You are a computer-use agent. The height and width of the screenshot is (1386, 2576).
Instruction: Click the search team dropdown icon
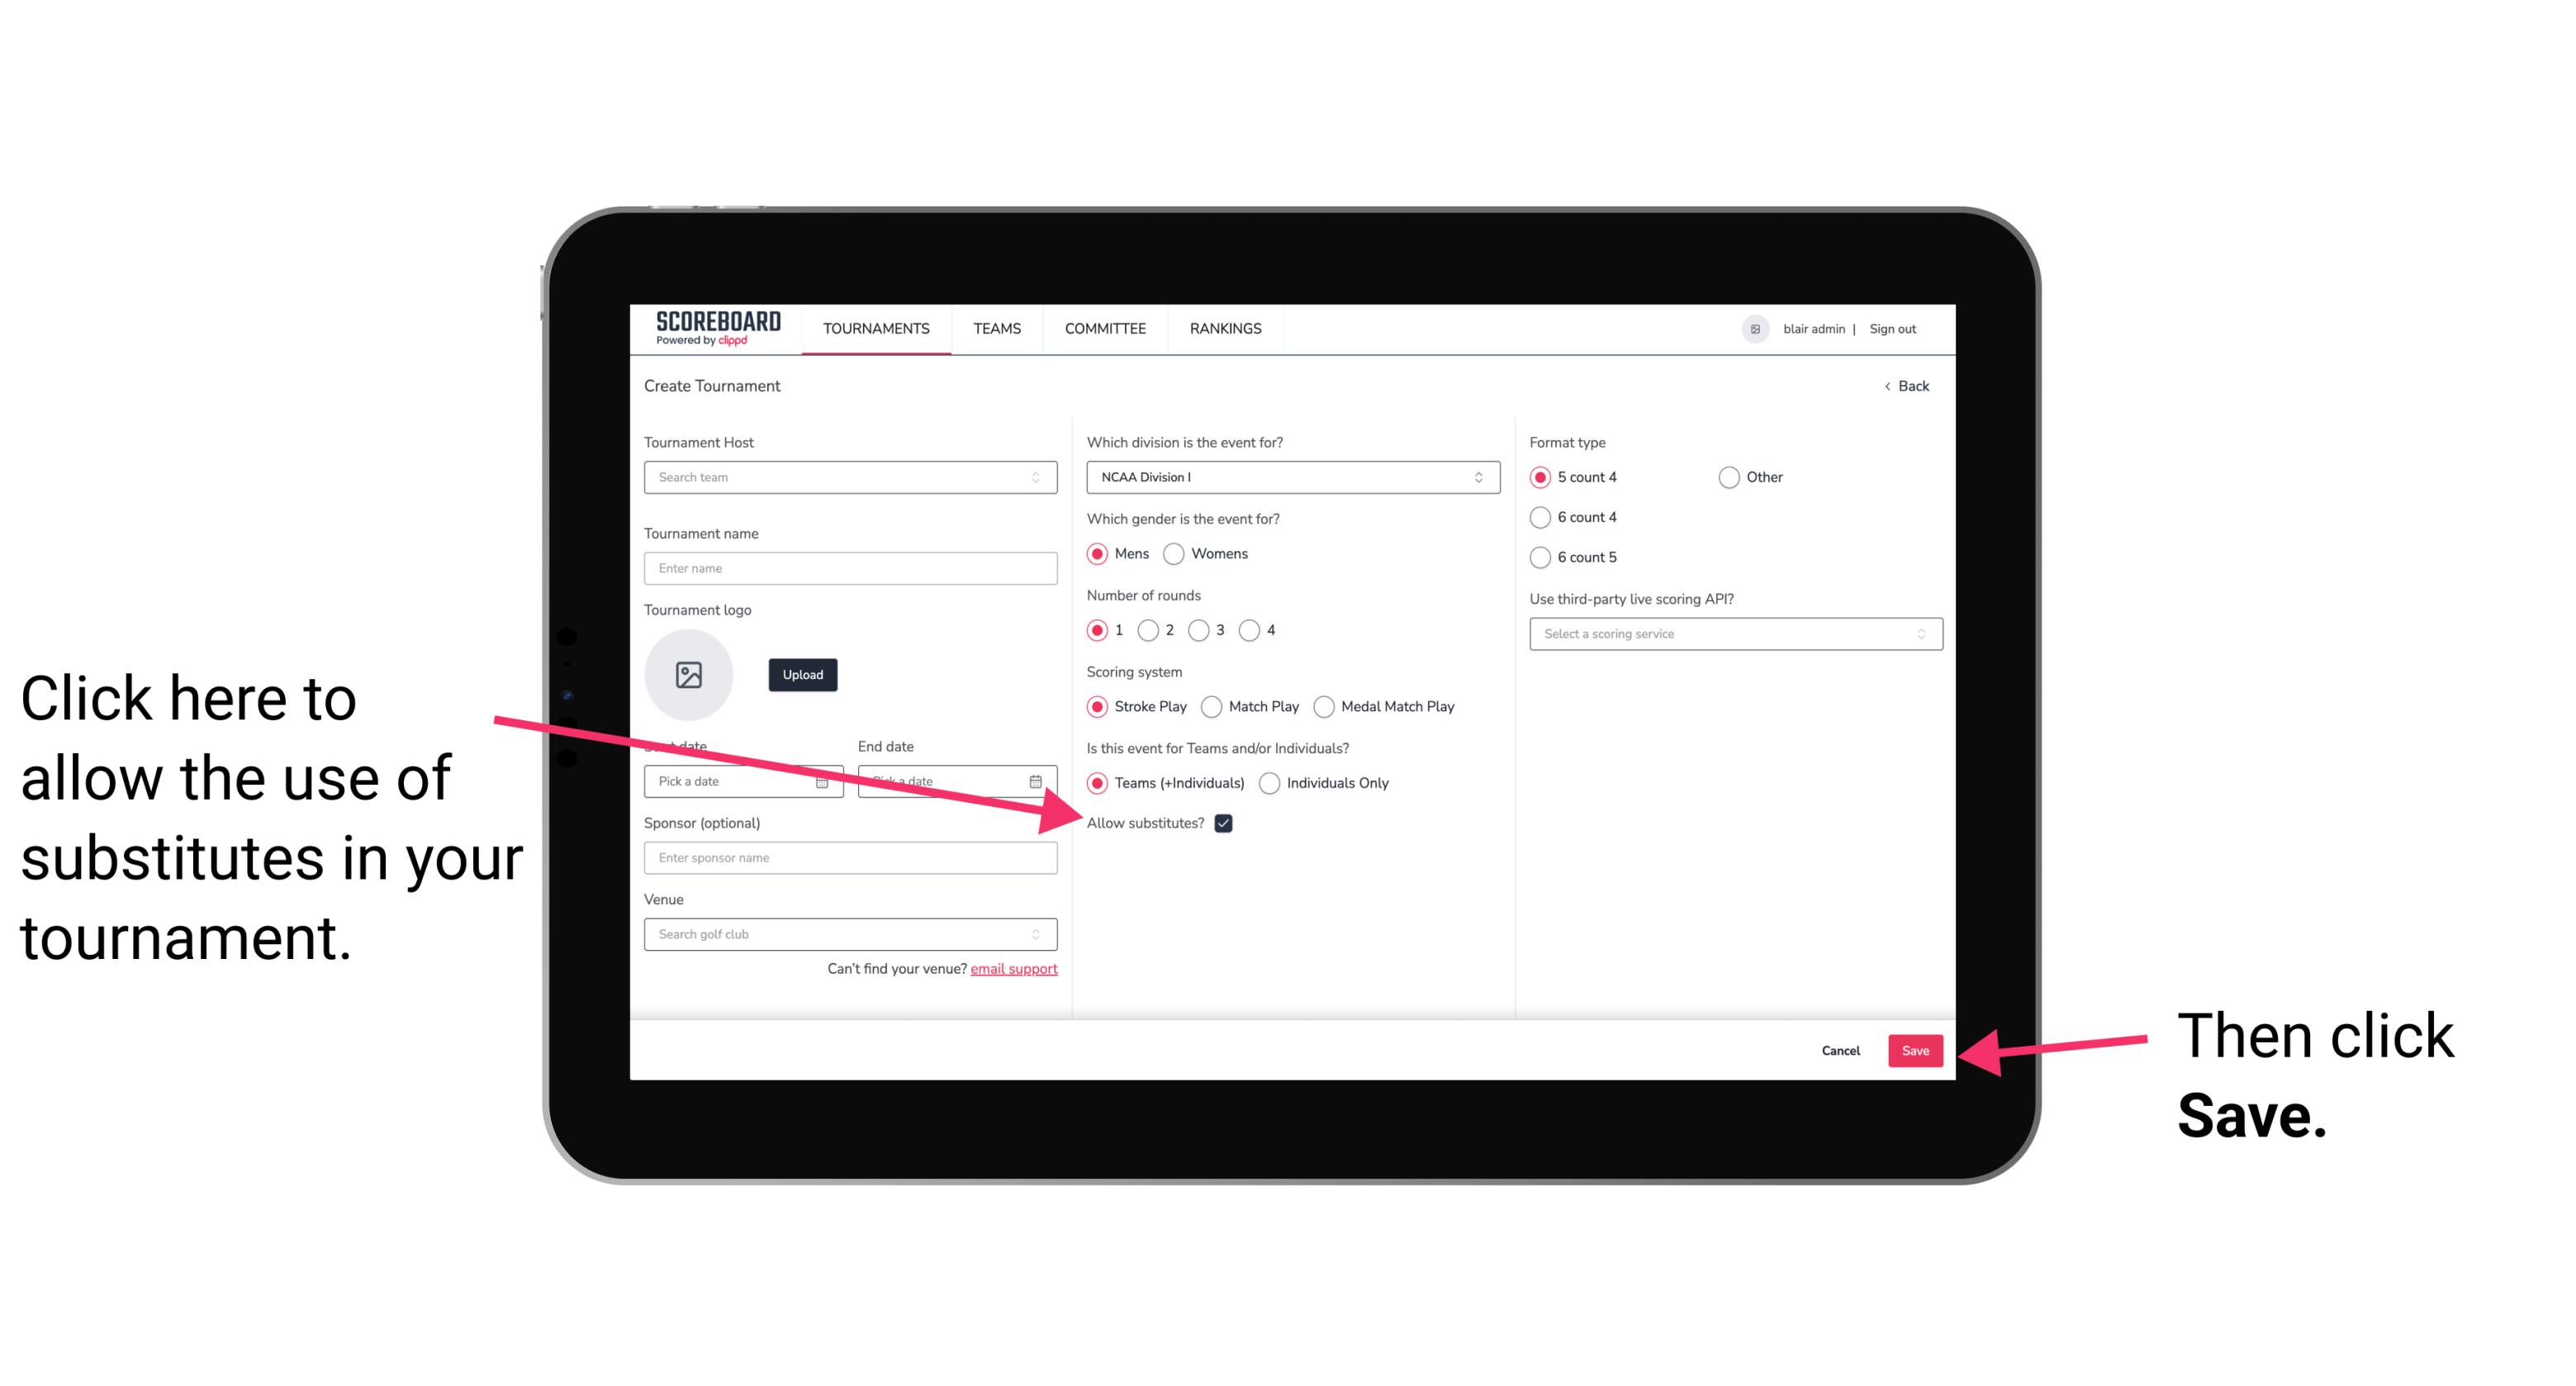click(x=1041, y=478)
